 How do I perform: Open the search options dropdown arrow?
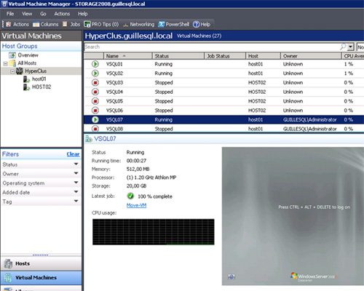[x=350, y=47]
